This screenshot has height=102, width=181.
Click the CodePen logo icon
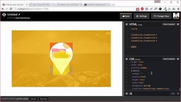pos(4,15)
